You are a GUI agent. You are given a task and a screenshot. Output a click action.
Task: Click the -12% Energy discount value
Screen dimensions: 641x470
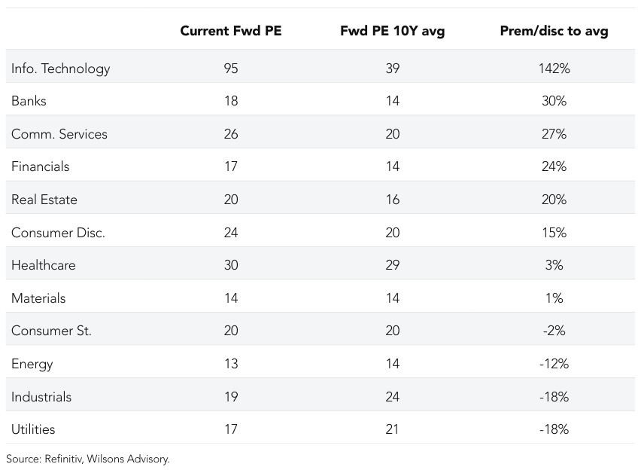click(554, 364)
